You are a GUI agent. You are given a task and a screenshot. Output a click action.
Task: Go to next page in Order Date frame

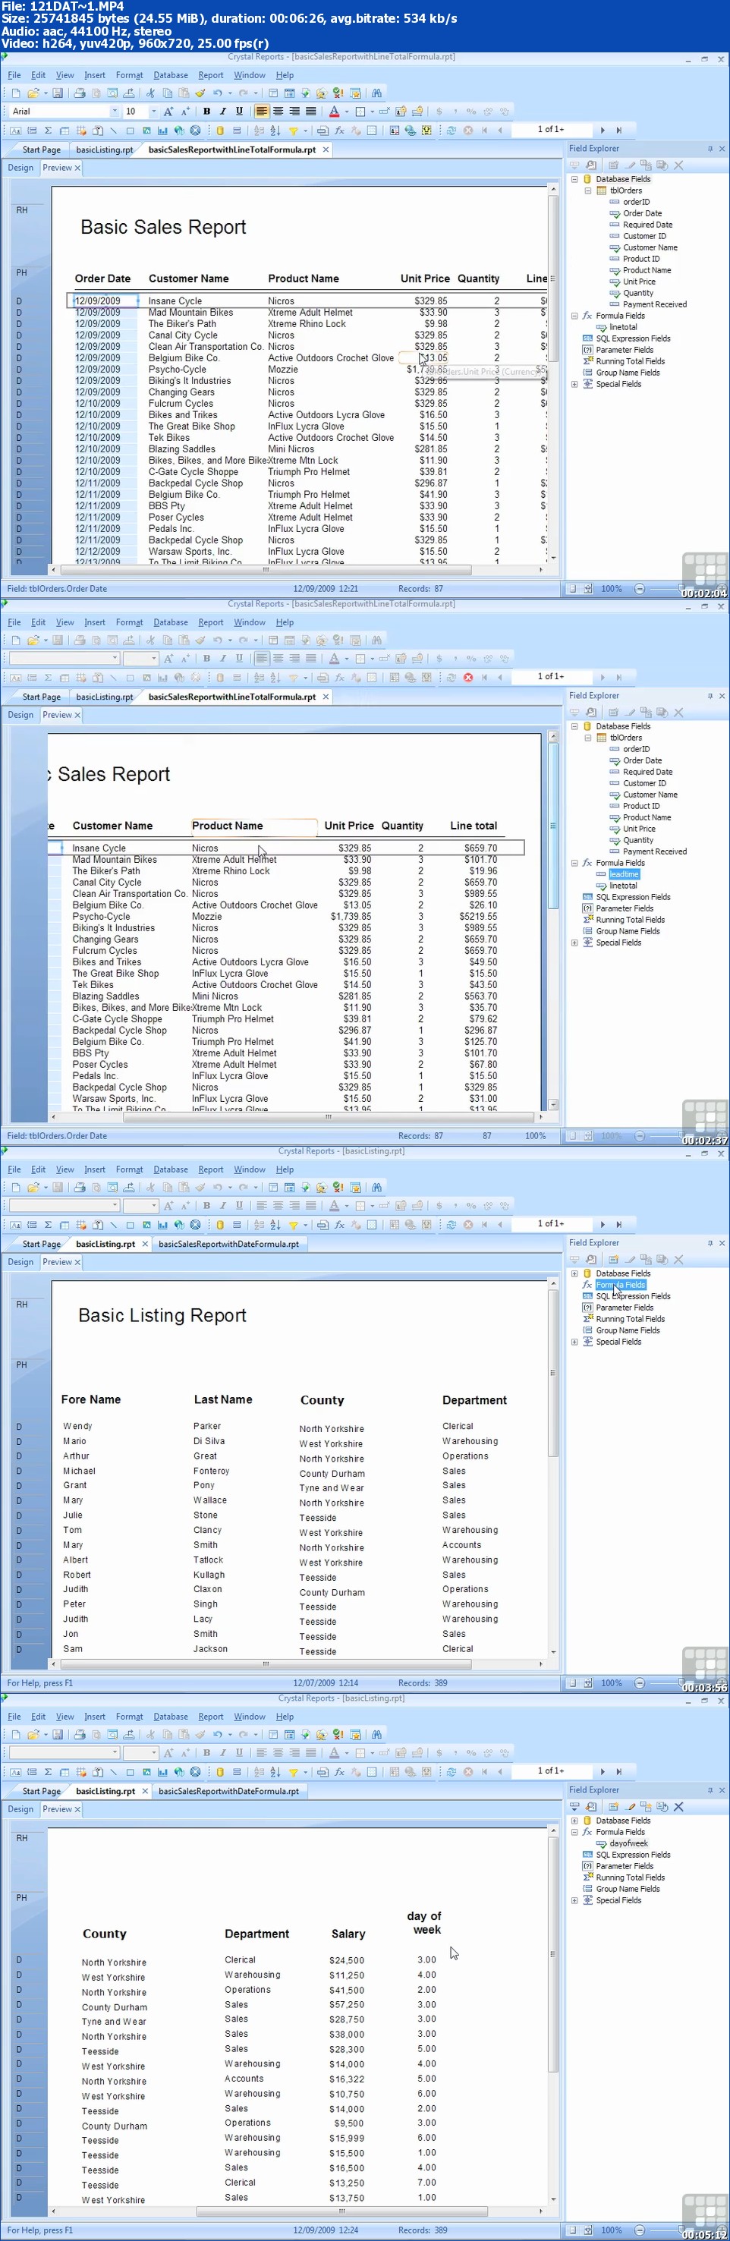(602, 131)
